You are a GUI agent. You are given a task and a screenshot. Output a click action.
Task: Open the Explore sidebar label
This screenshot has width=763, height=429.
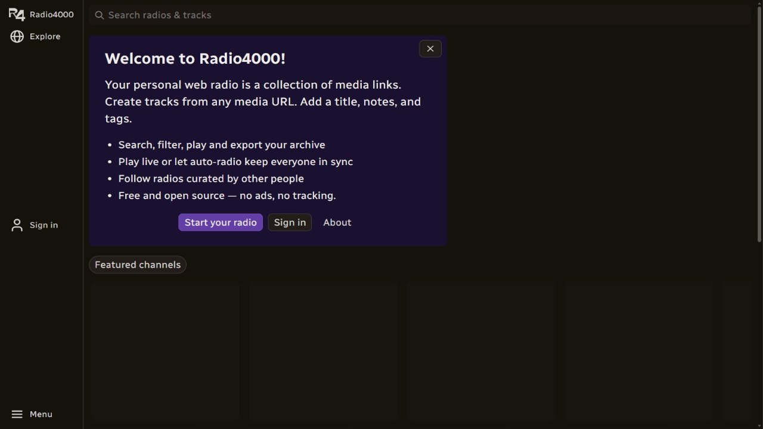pos(45,36)
